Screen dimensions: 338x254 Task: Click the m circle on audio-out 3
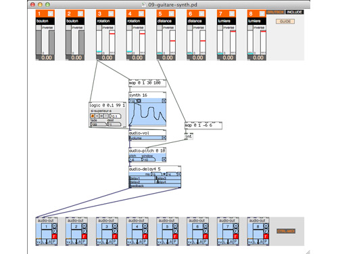(115, 226)
